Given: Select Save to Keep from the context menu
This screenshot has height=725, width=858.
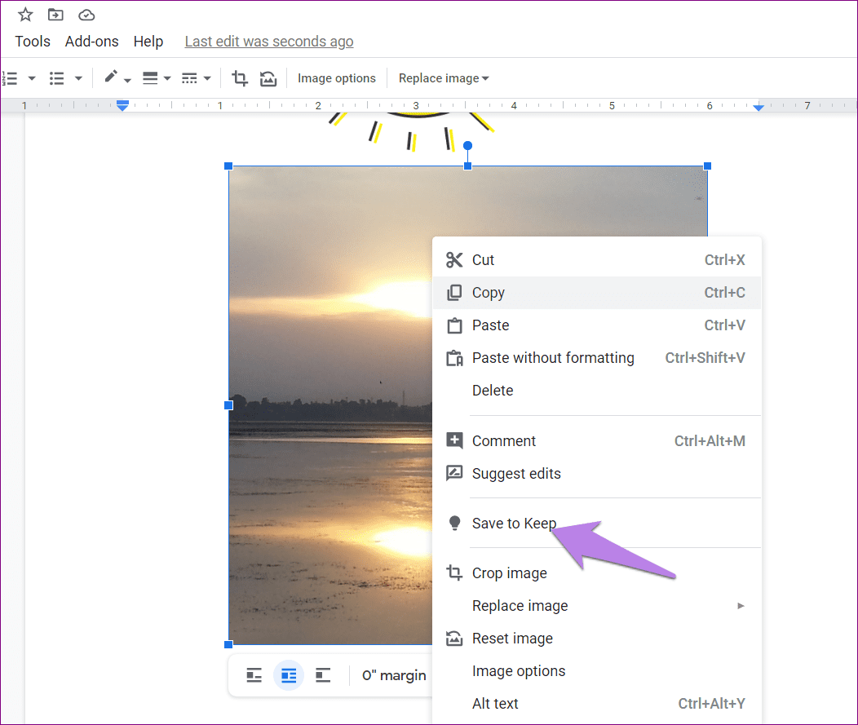Looking at the screenshot, I should pos(513,523).
